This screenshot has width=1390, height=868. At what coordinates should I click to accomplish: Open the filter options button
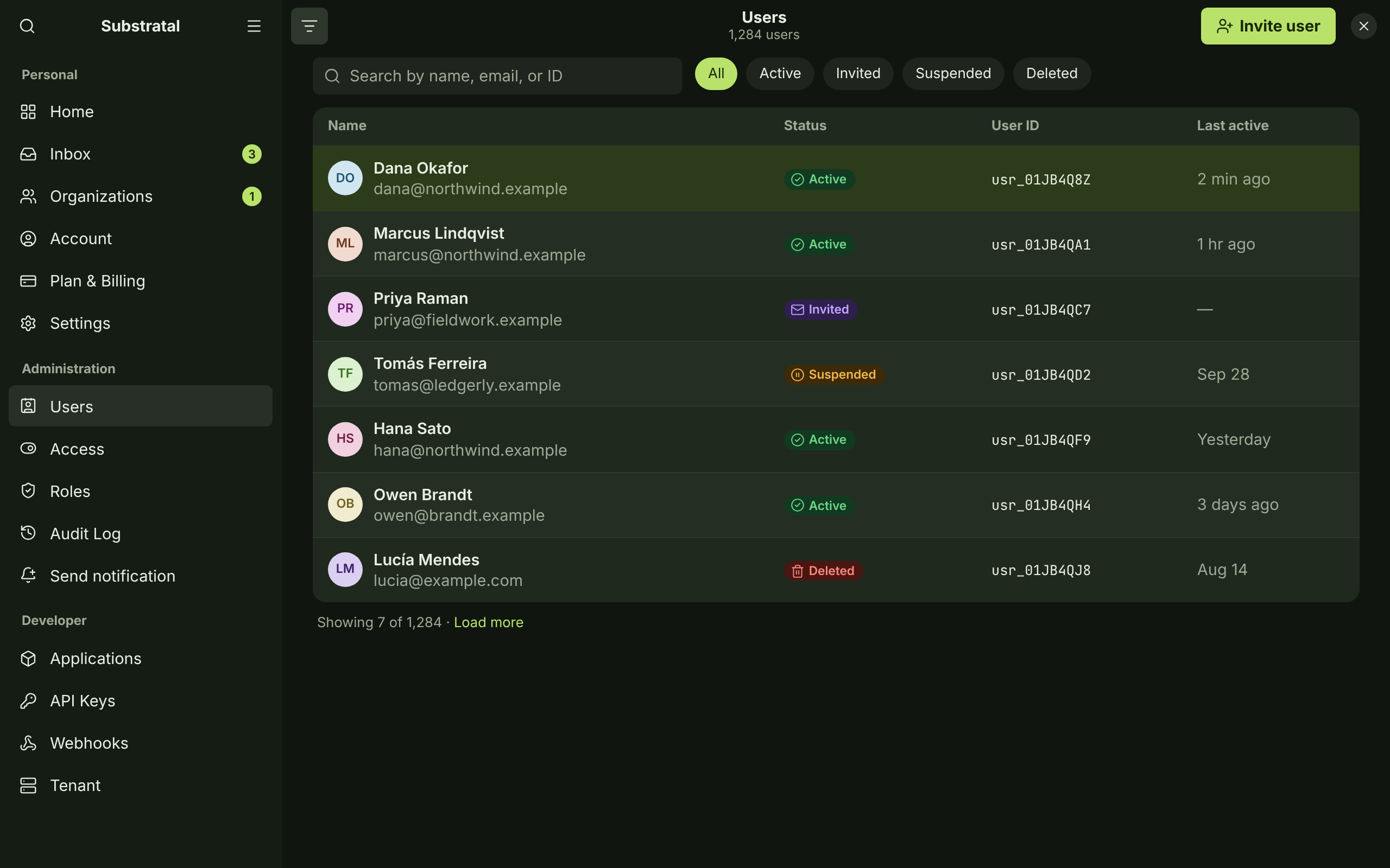[309, 26]
